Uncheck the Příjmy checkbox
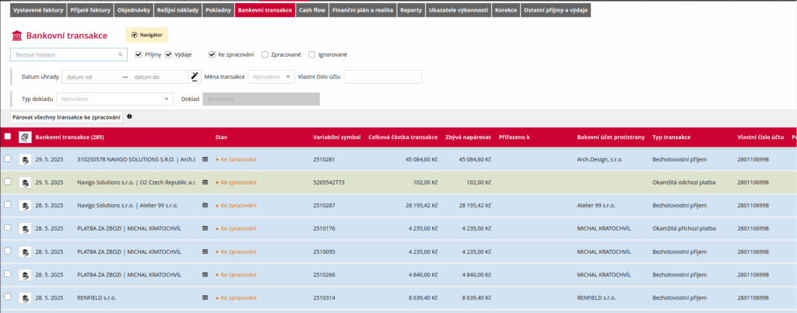Screen dimensions: 797x313 click(139, 54)
